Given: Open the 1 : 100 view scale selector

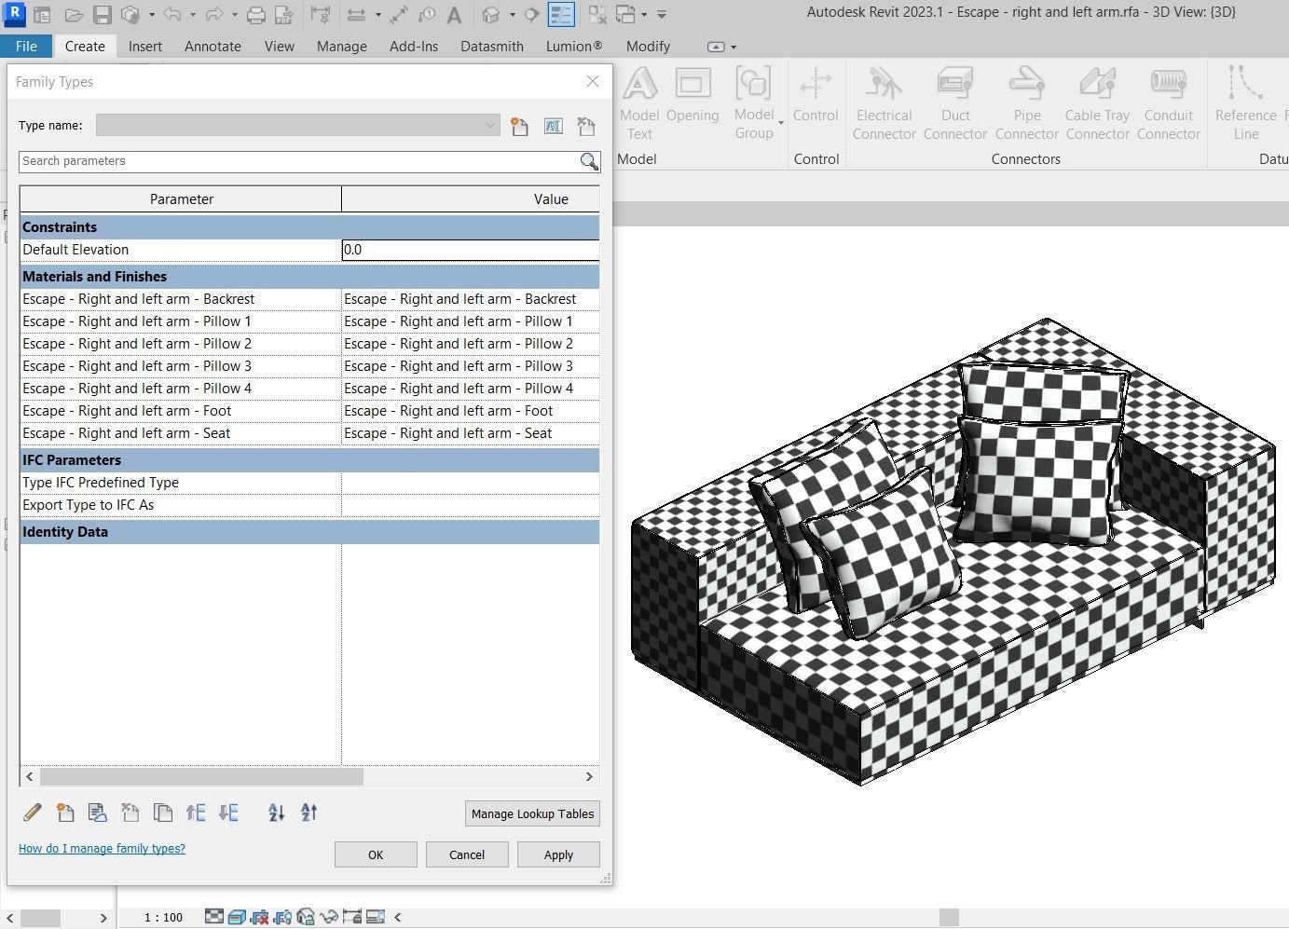Looking at the screenshot, I should [x=163, y=918].
